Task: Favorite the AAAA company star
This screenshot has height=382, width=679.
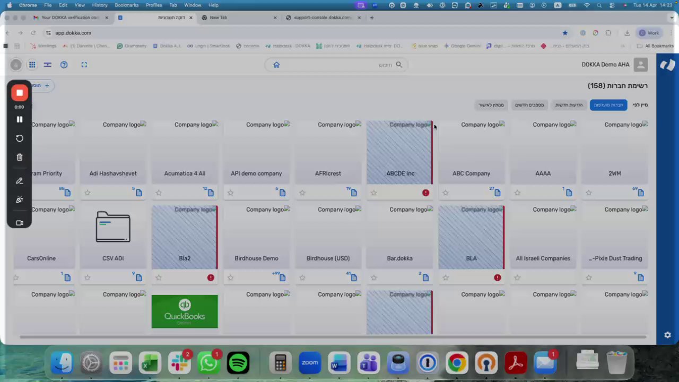Action: pyautogui.click(x=517, y=193)
